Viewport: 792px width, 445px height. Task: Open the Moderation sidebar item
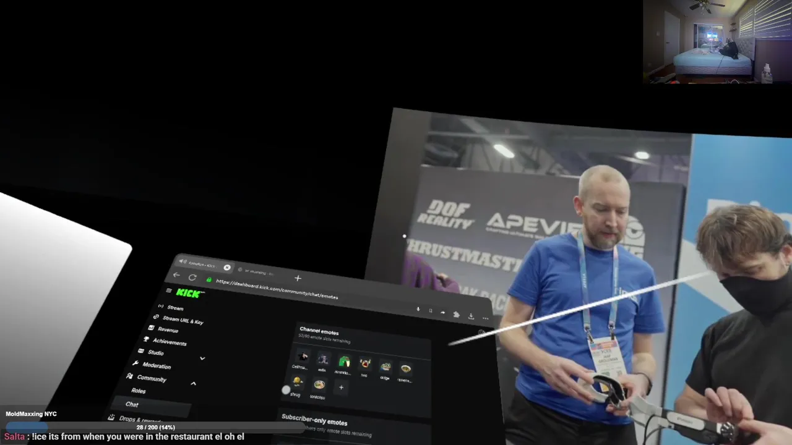pyautogui.click(x=151, y=365)
